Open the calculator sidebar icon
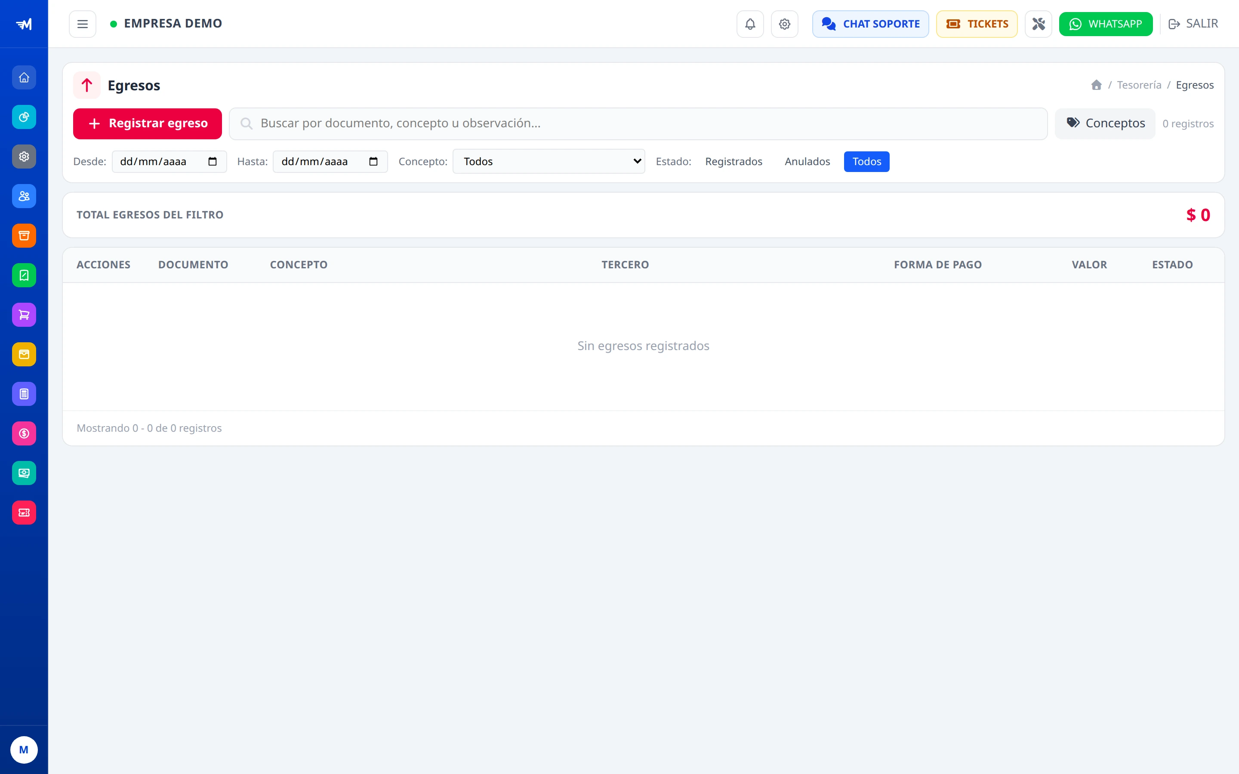Screen dimensions: 1239x774 [x=24, y=394]
